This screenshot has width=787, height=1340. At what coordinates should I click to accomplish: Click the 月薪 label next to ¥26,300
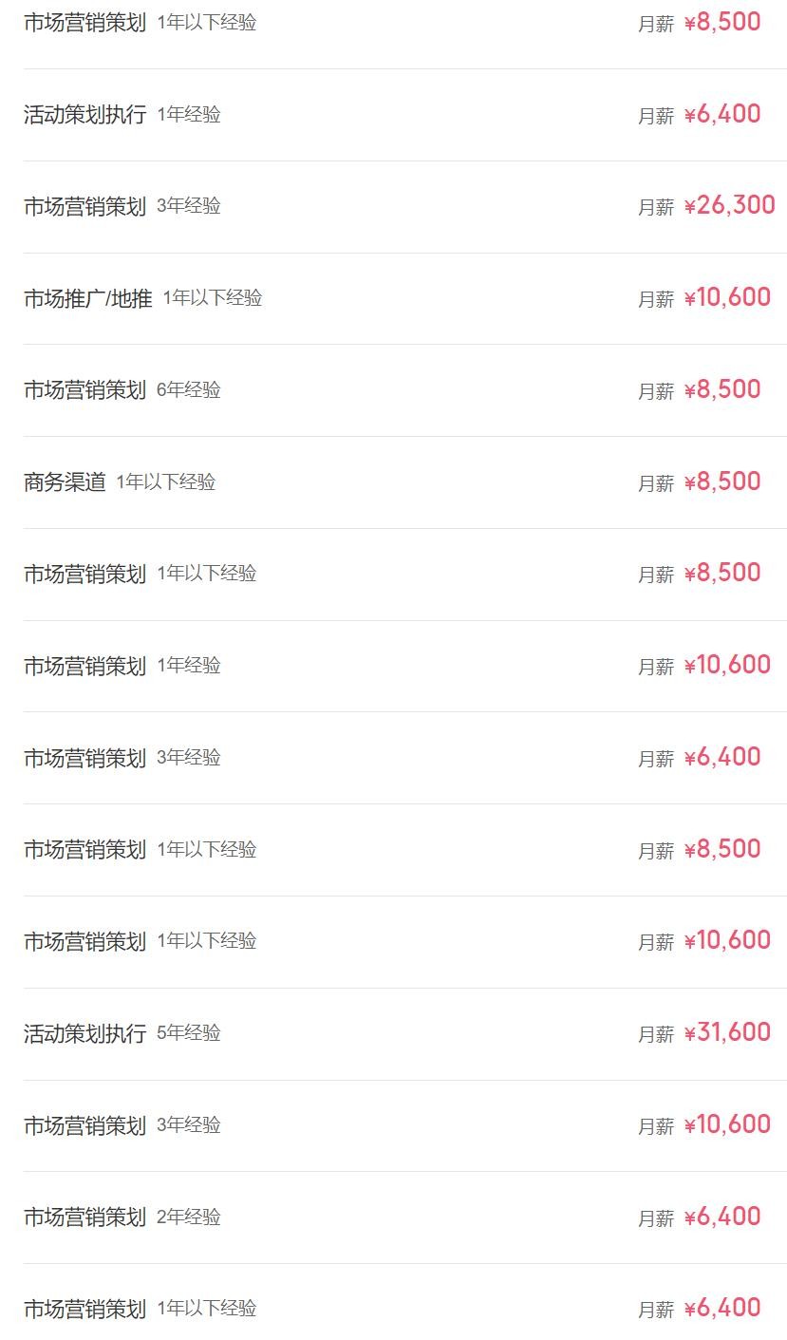655,207
